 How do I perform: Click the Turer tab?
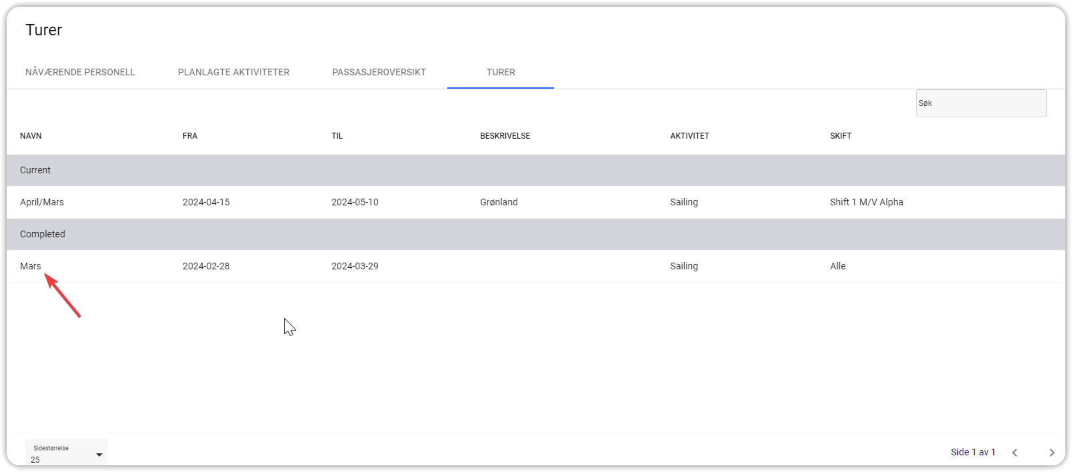pyautogui.click(x=501, y=72)
